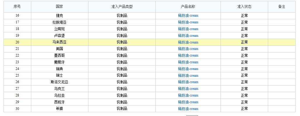
Task: Click serial number 26
Action: (x=17, y=82)
